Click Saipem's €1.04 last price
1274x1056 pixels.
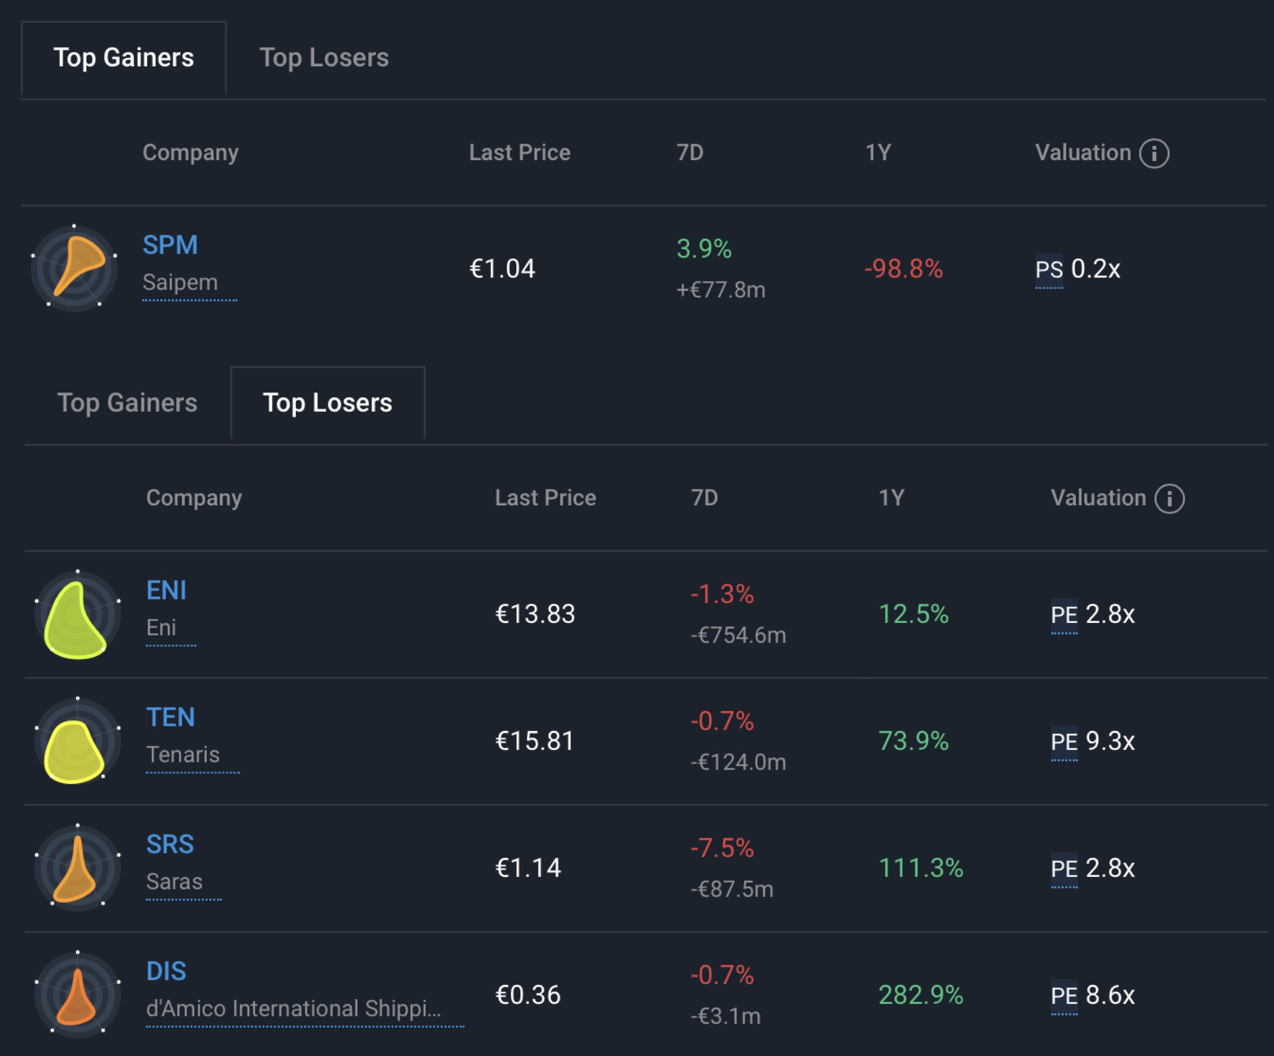(x=503, y=269)
